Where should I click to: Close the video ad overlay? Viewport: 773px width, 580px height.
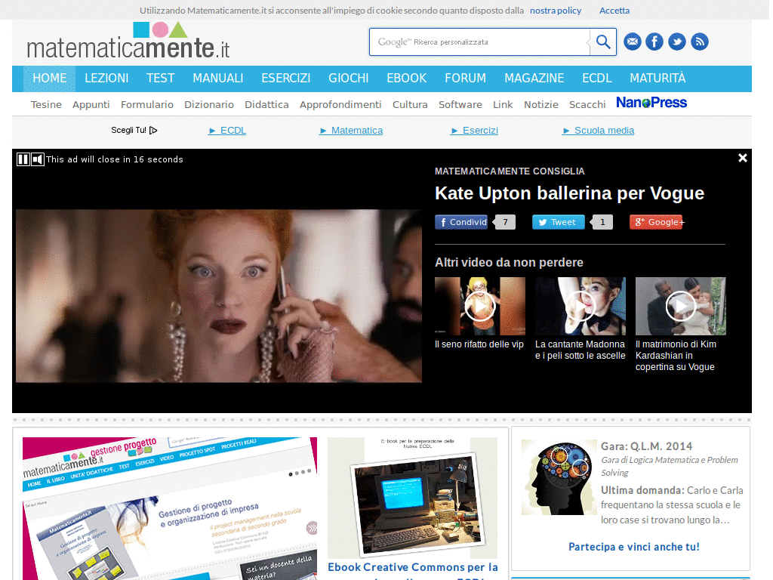pos(743,158)
